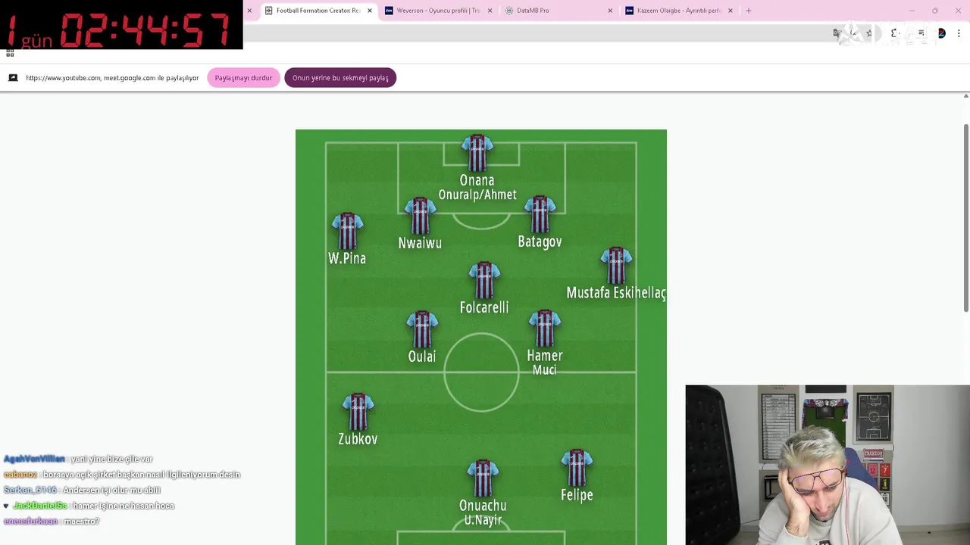Screen dimensions: 970x545
Task: Bookmark this page with the star icon
Action: 869,33
